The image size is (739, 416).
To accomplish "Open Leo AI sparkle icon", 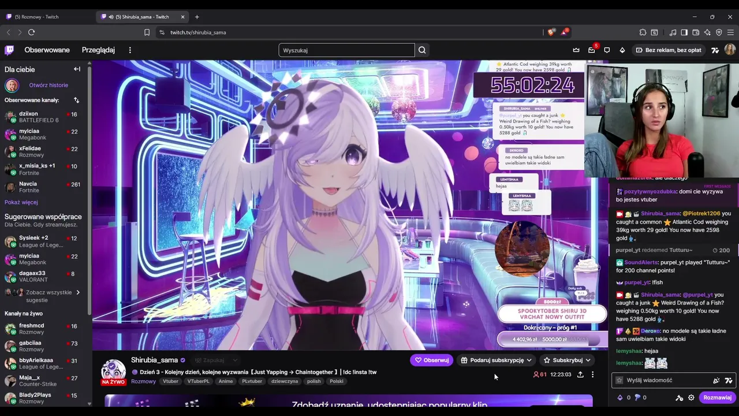I will (x=707, y=32).
